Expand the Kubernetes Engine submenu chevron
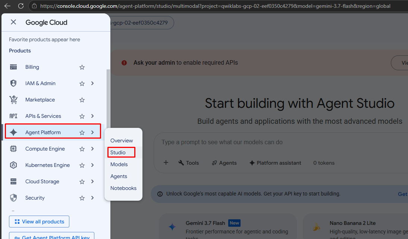The image size is (408, 239). pos(92,165)
